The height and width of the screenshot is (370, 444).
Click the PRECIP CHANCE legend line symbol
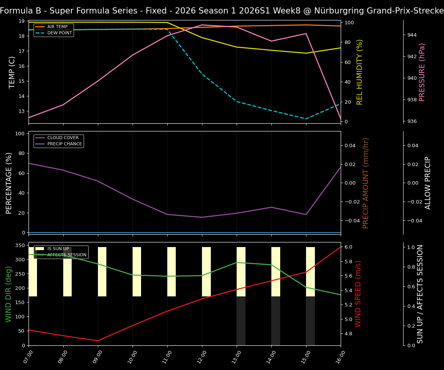click(40, 143)
